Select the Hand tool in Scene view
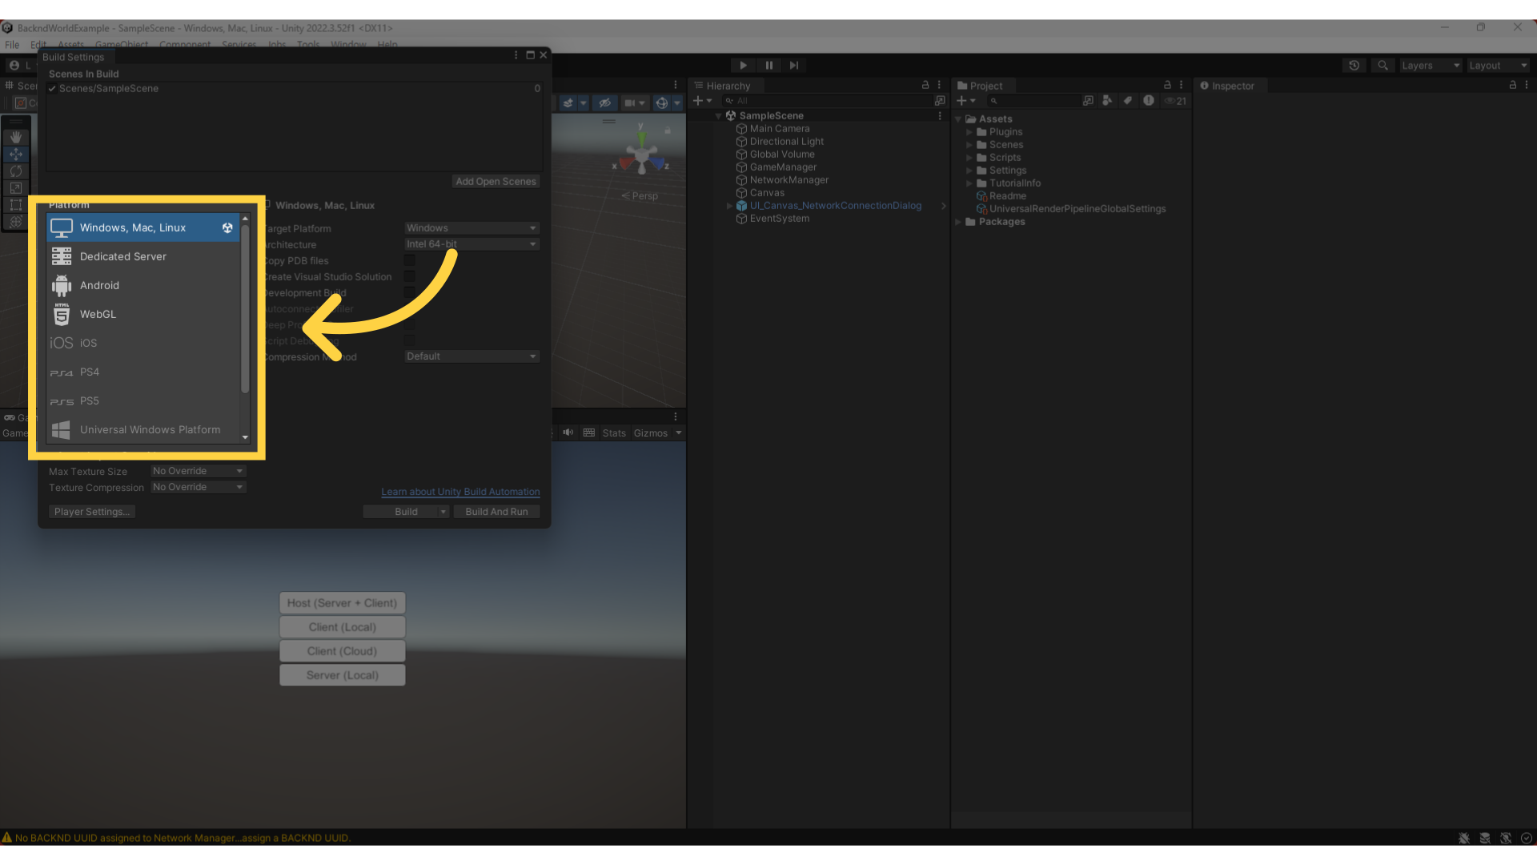The image size is (1537, 865). (16, 137)
